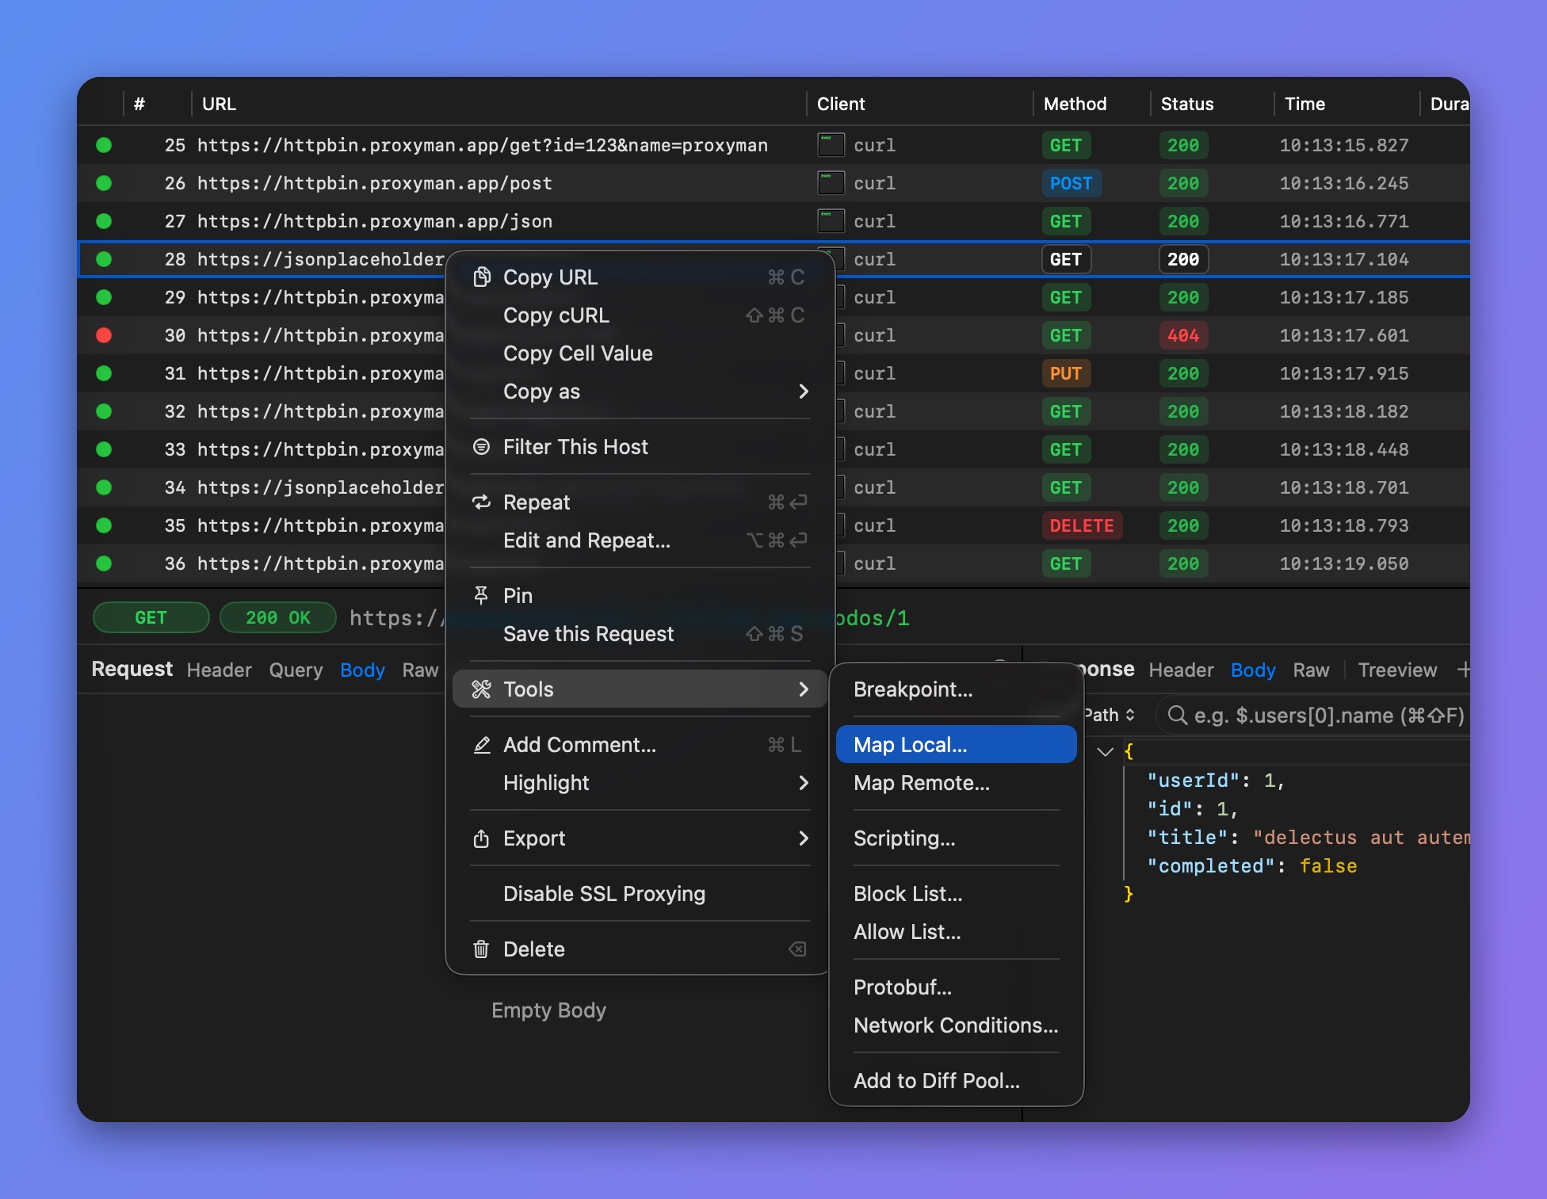Collapse the JSON root object chevron

point(1105,751)
